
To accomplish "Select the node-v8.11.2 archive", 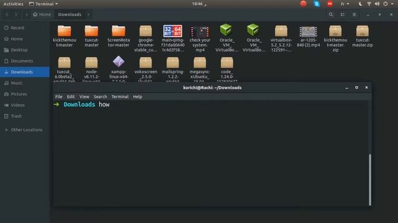I will (91, 69).
